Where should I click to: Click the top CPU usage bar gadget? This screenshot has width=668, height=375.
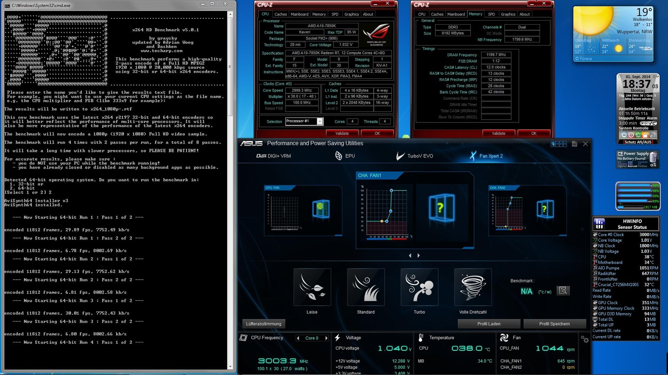(634, 186)
